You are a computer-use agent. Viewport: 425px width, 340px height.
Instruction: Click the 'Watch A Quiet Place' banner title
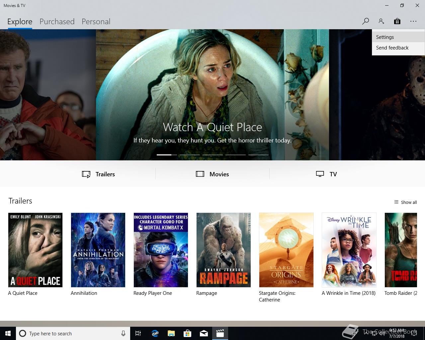[212, 127]
